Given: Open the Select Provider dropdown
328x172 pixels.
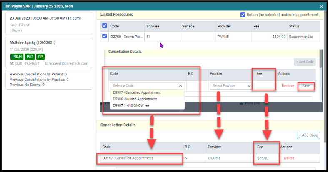Looking at the screenshot, I should (x=231, y=86).
